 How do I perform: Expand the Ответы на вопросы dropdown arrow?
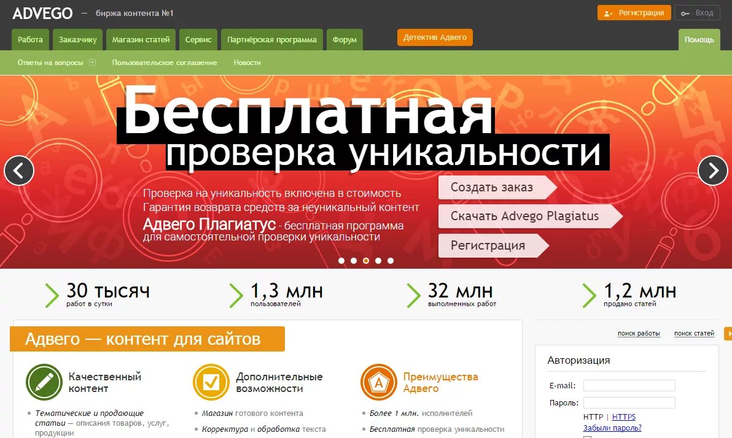tap(93, 62)
